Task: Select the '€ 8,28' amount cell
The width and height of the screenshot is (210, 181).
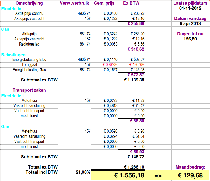Action: click(x=131, y=131)
